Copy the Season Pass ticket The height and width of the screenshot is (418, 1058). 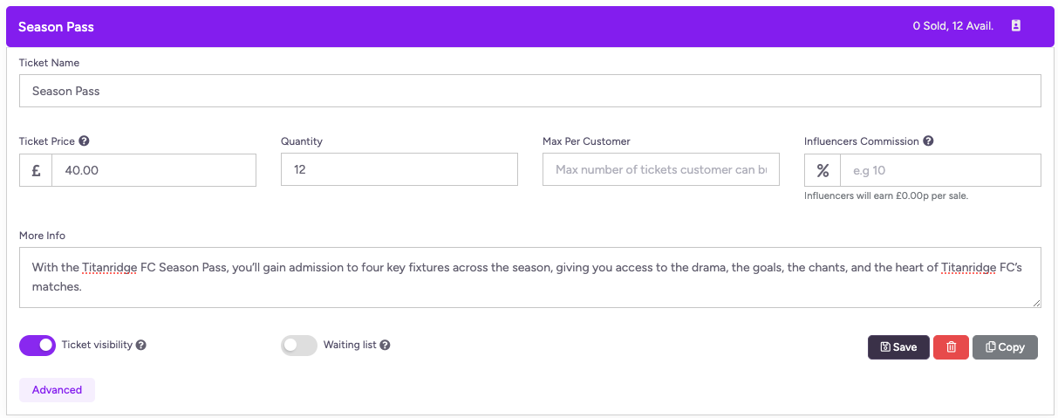(1005, 347)
